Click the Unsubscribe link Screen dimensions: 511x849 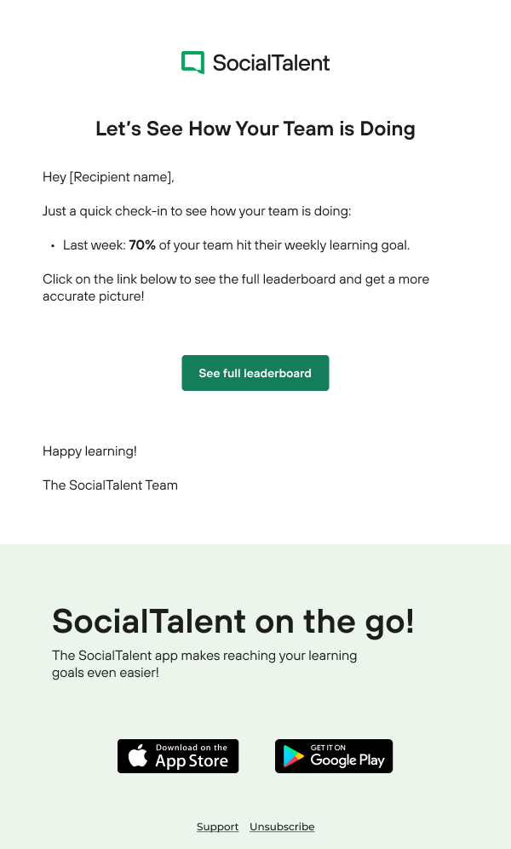[x=282, y=827]
